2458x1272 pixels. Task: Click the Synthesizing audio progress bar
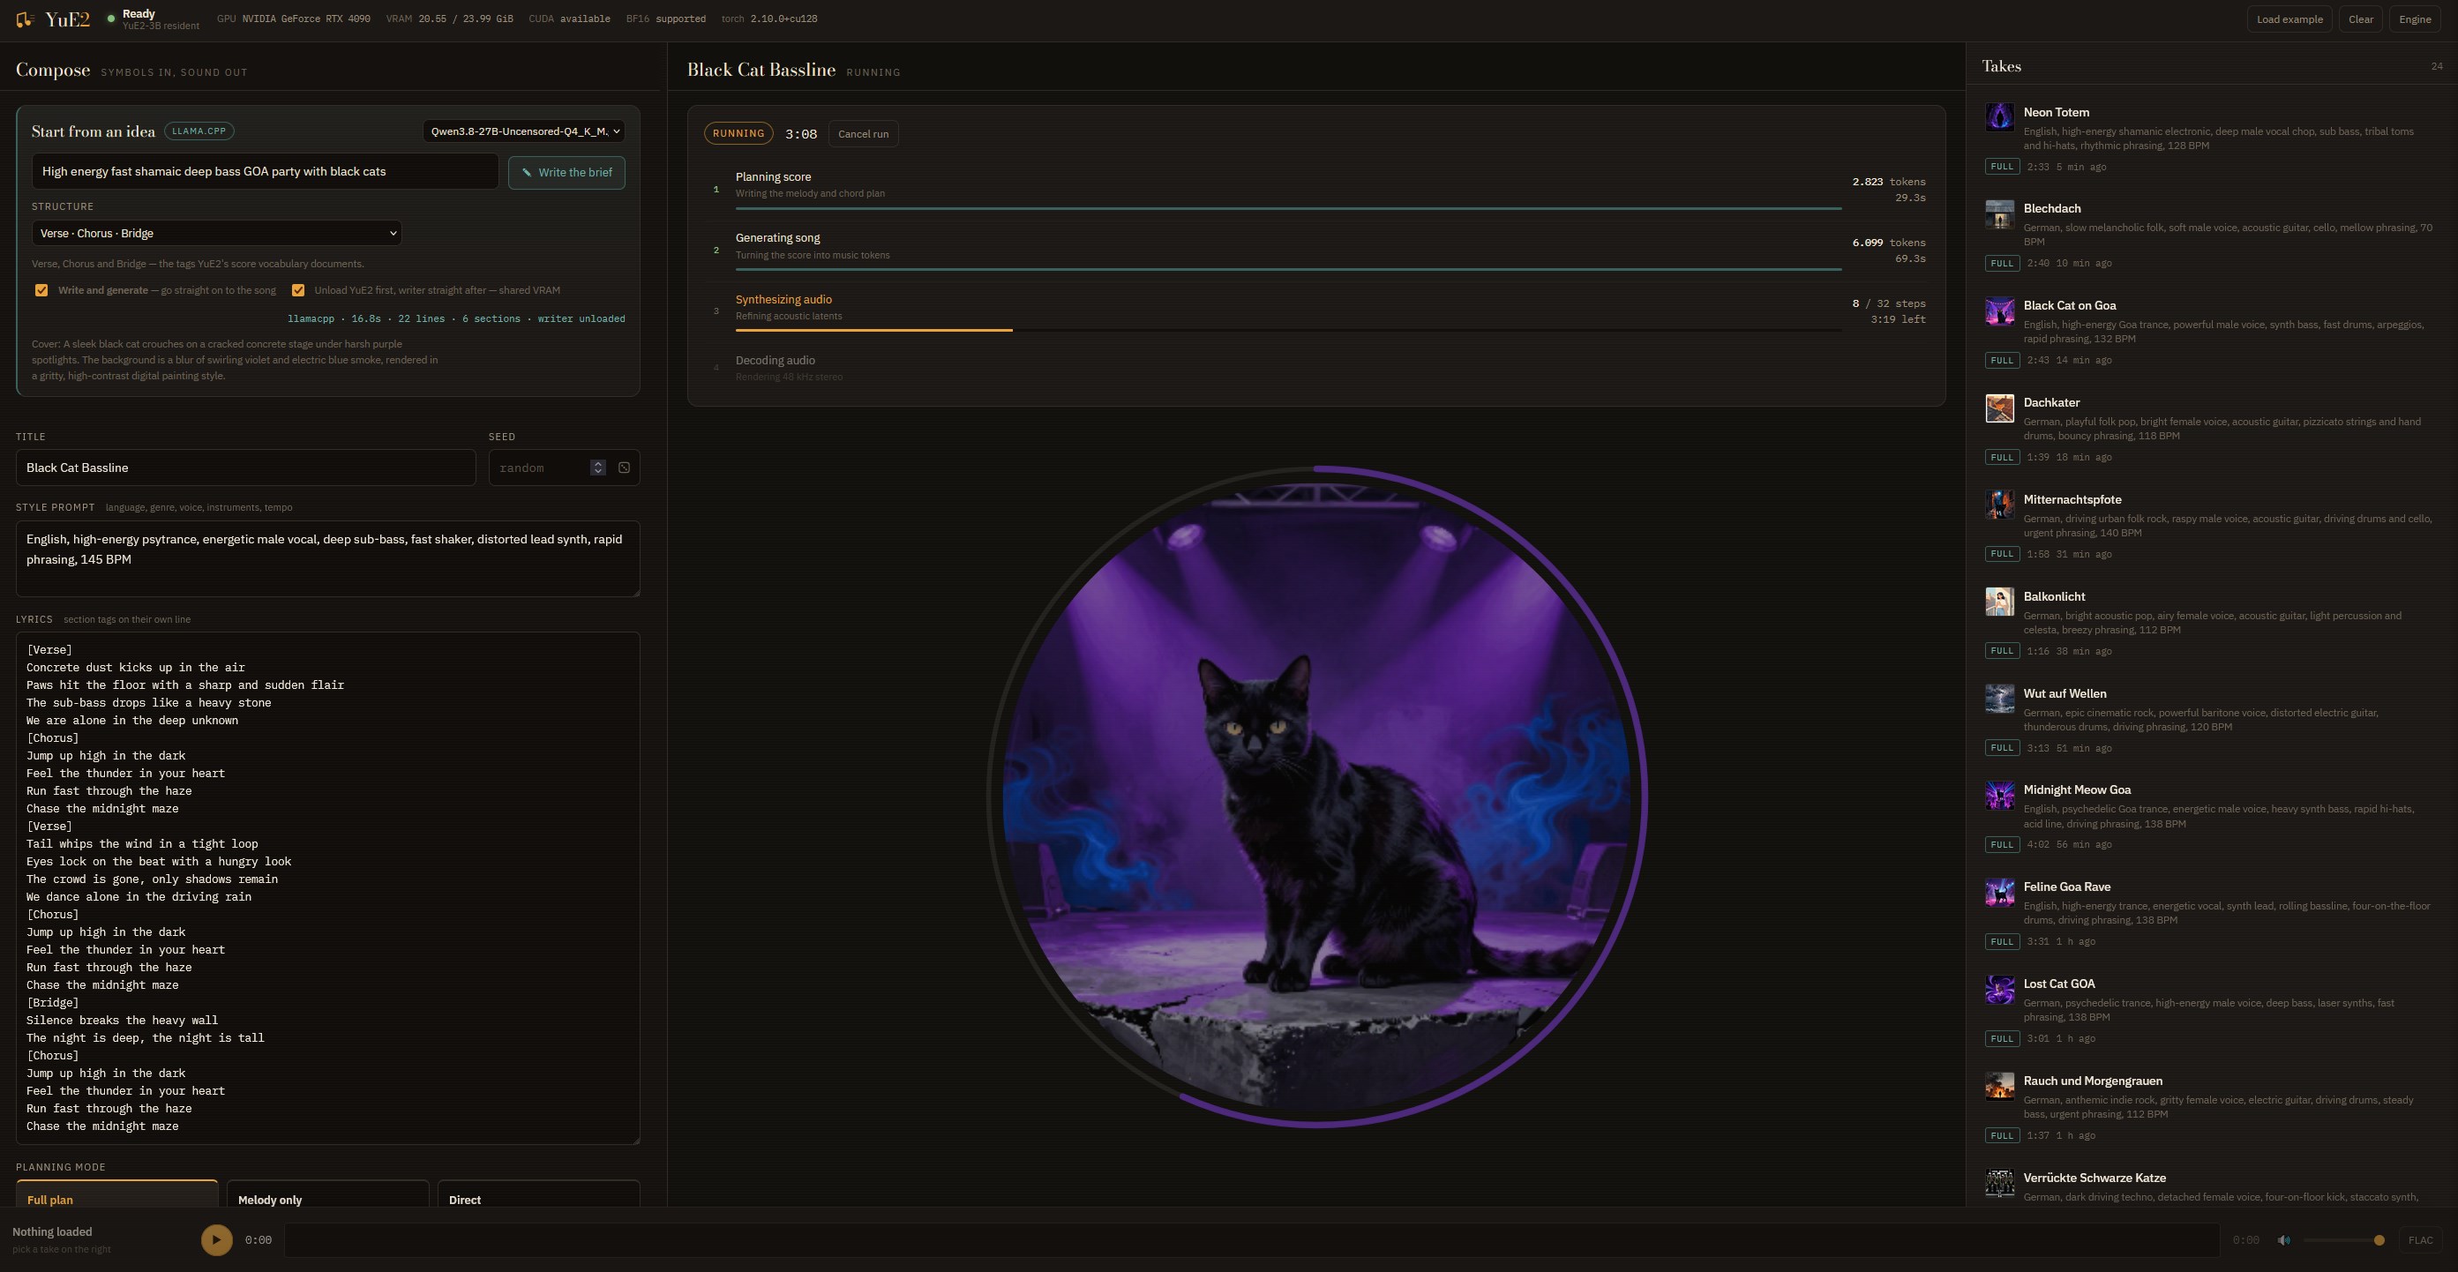coord(1288,330)
